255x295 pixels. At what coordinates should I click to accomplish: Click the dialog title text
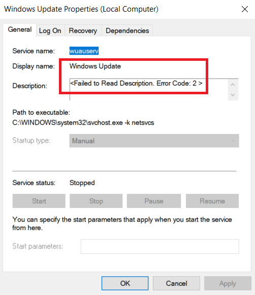pos(81,9)
